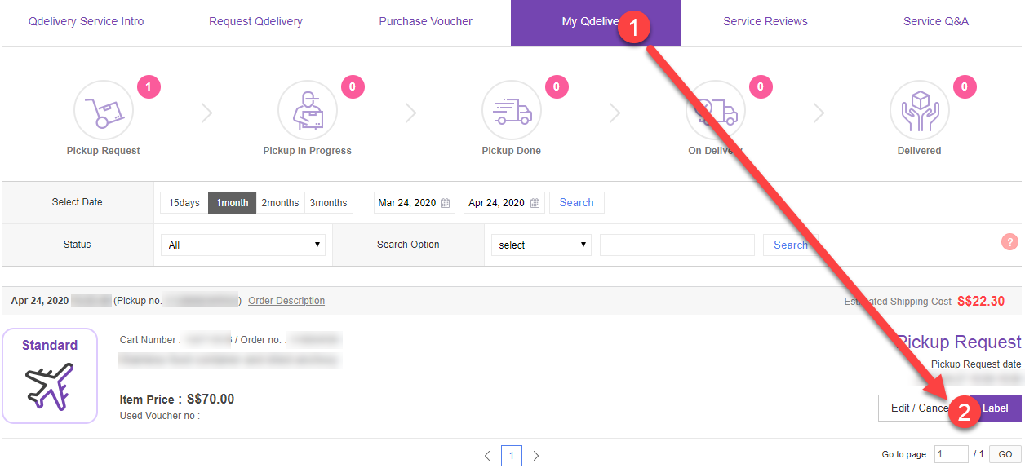Viewport: 1025px width, 468px height.
Task: Click the pink count badge on Pickup Request
Action: tap(149, 86)
